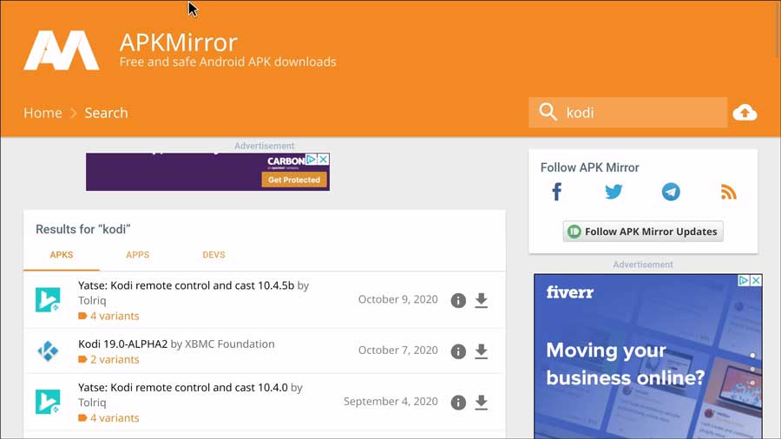This screenshot has height=439, width=781.
Task: Open Yatse 10.4.0 listing title
Action: click(x=183, y=387)
